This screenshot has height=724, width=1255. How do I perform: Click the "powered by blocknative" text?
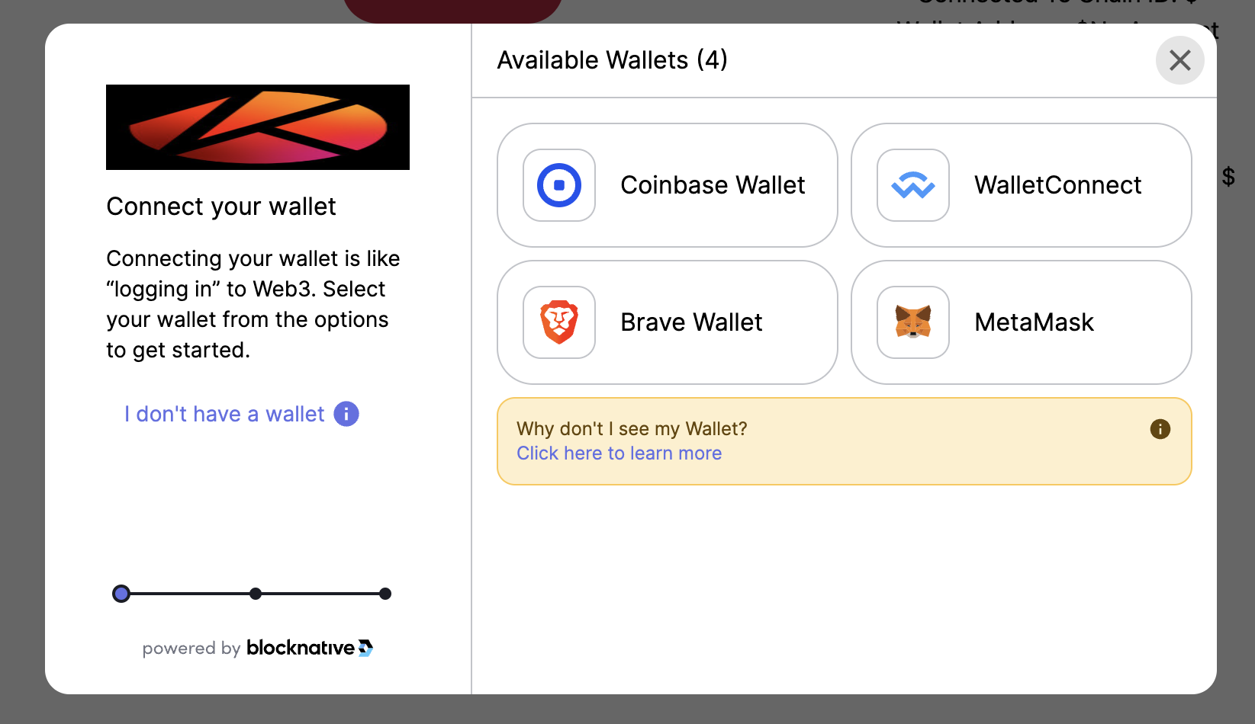click(258, 648)
